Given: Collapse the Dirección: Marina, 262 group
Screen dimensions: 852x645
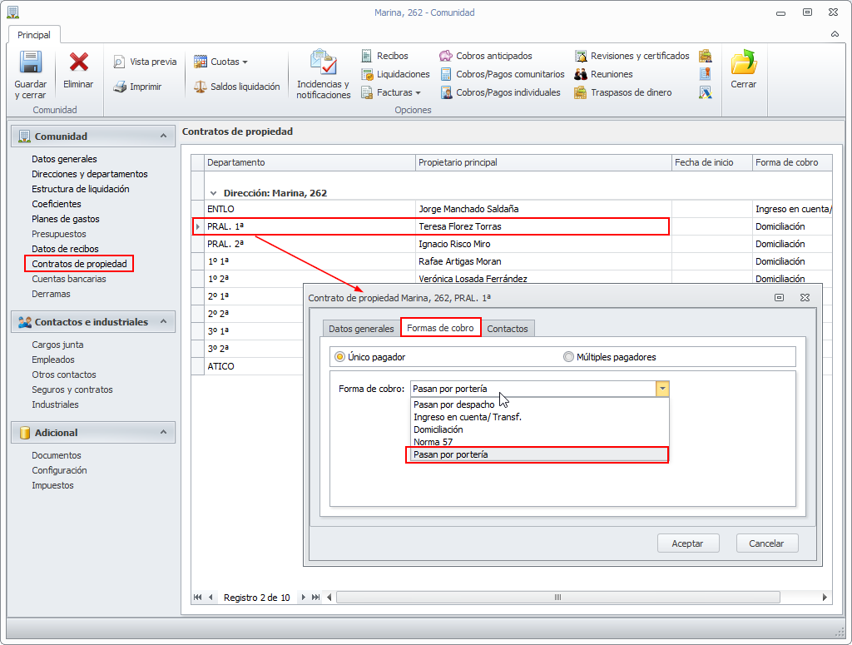Looking at the screenshot, I should (x=213, y=193).
